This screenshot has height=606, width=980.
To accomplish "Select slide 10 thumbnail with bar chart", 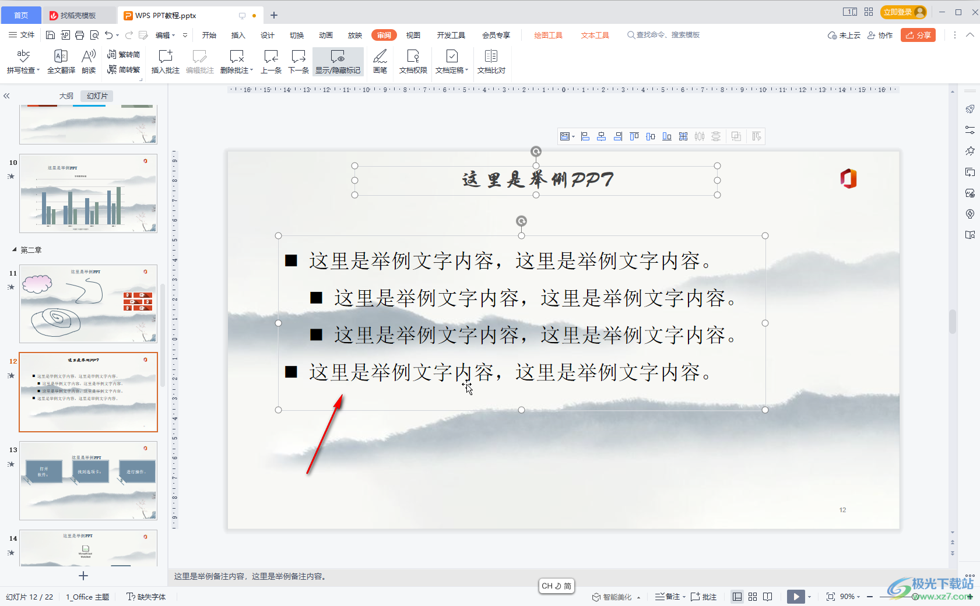I will tap(88, 193).
